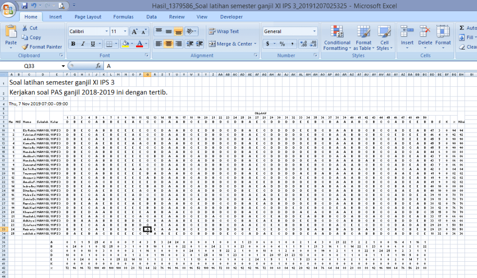The height and width of the screenshot is (278, 477).
Task: Open the Calibri font name dropdown
Action: 106,32
